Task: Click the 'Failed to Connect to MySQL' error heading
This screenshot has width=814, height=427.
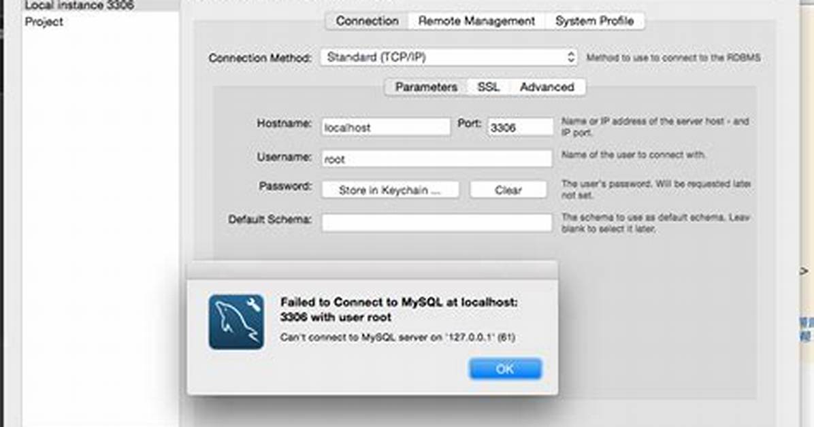Action: (399, 309)
